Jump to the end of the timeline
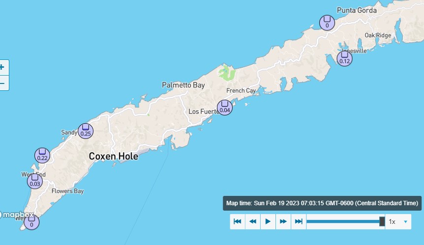This screenshot has width=424, height=245. click(299, 221)
